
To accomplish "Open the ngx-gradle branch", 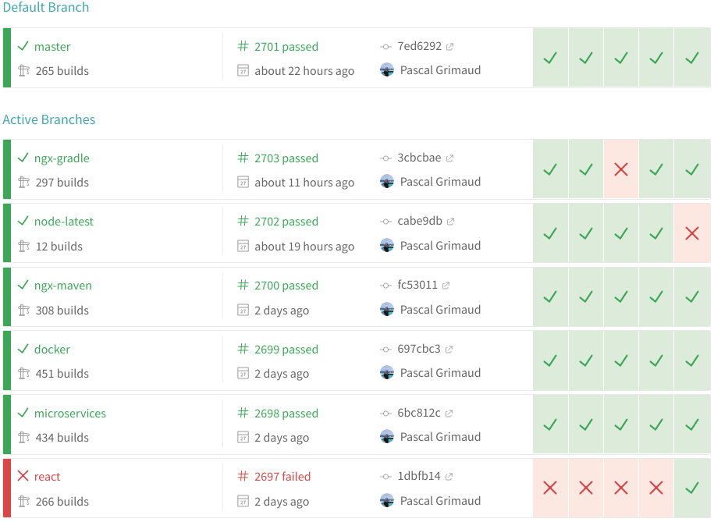I will click(62, 158).
